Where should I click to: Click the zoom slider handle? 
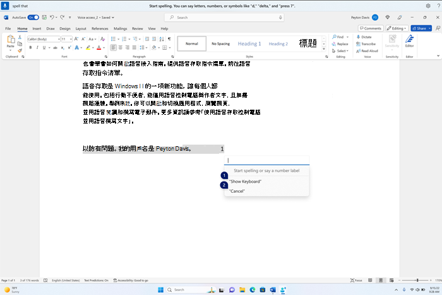[x=417, y=280]
